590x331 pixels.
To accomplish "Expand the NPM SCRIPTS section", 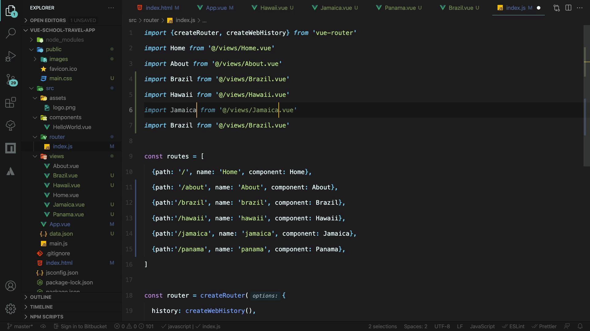I will (x=46, y=317).
